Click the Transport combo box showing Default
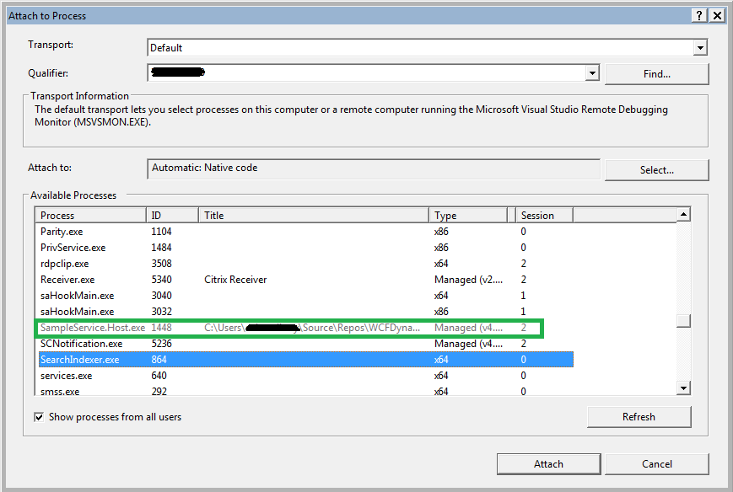 tap(428, 48)
